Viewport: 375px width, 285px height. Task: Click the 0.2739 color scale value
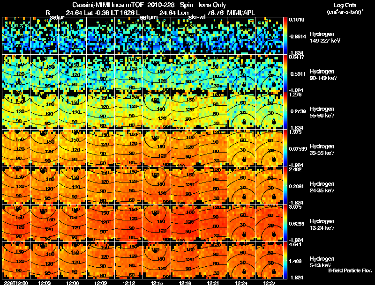tap(298, 111)
